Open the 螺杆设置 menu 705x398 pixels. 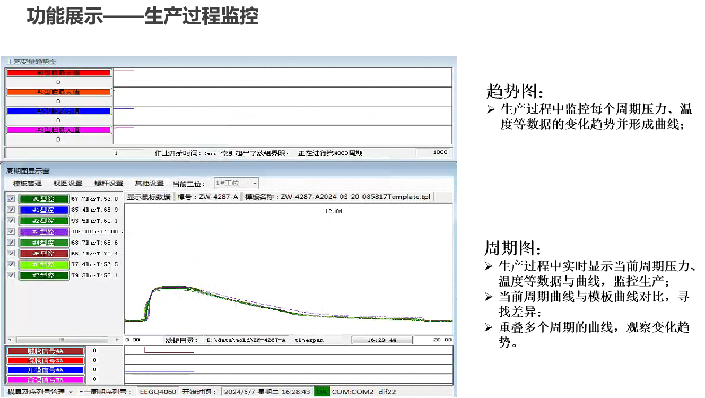(109, 184)
